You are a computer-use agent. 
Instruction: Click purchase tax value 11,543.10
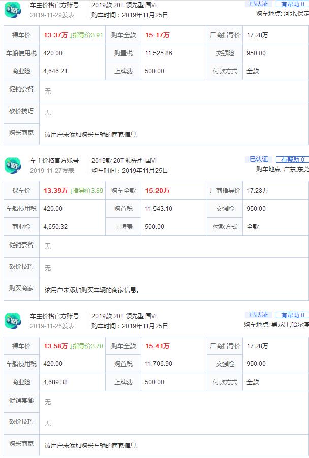pos(159,209)
